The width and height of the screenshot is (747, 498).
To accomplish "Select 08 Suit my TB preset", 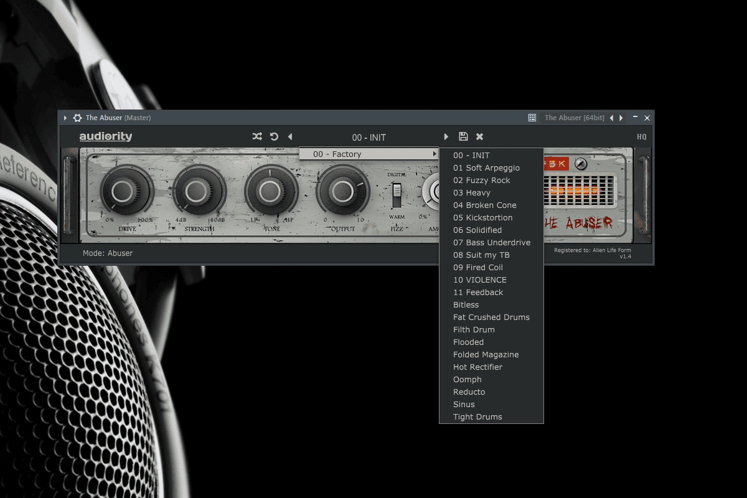I will [x=491, y=255].
